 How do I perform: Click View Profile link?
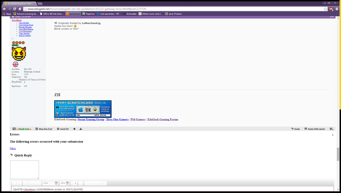coord(24,23)
